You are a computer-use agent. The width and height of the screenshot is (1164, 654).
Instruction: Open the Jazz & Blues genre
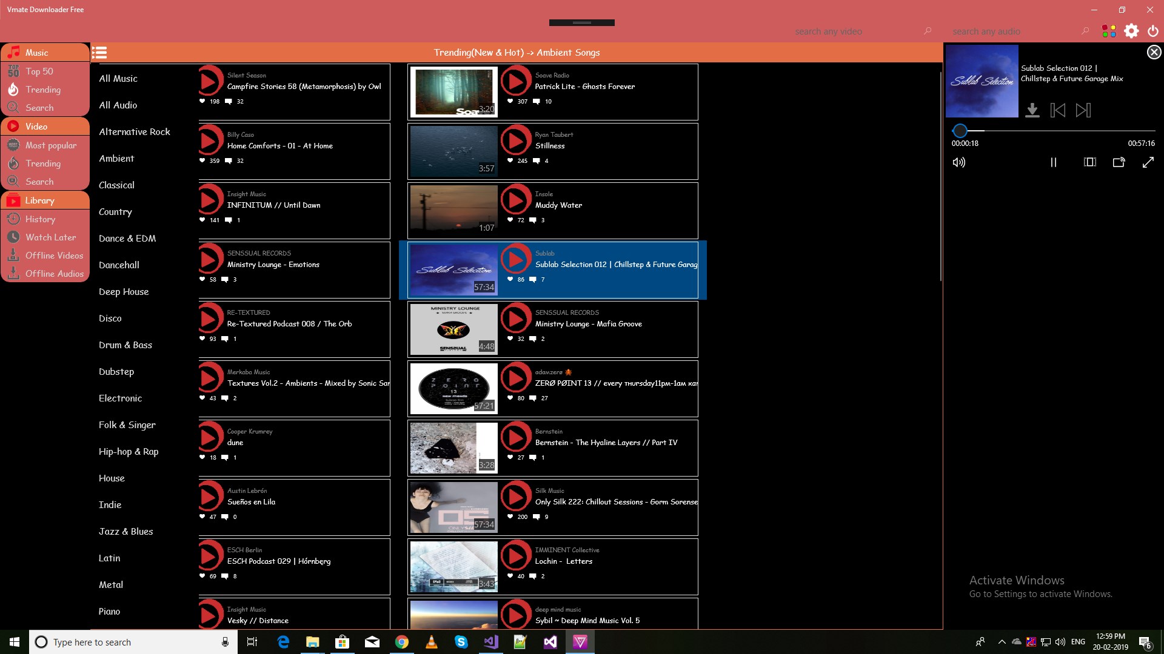pyautogui.click(x=125, y=532)
